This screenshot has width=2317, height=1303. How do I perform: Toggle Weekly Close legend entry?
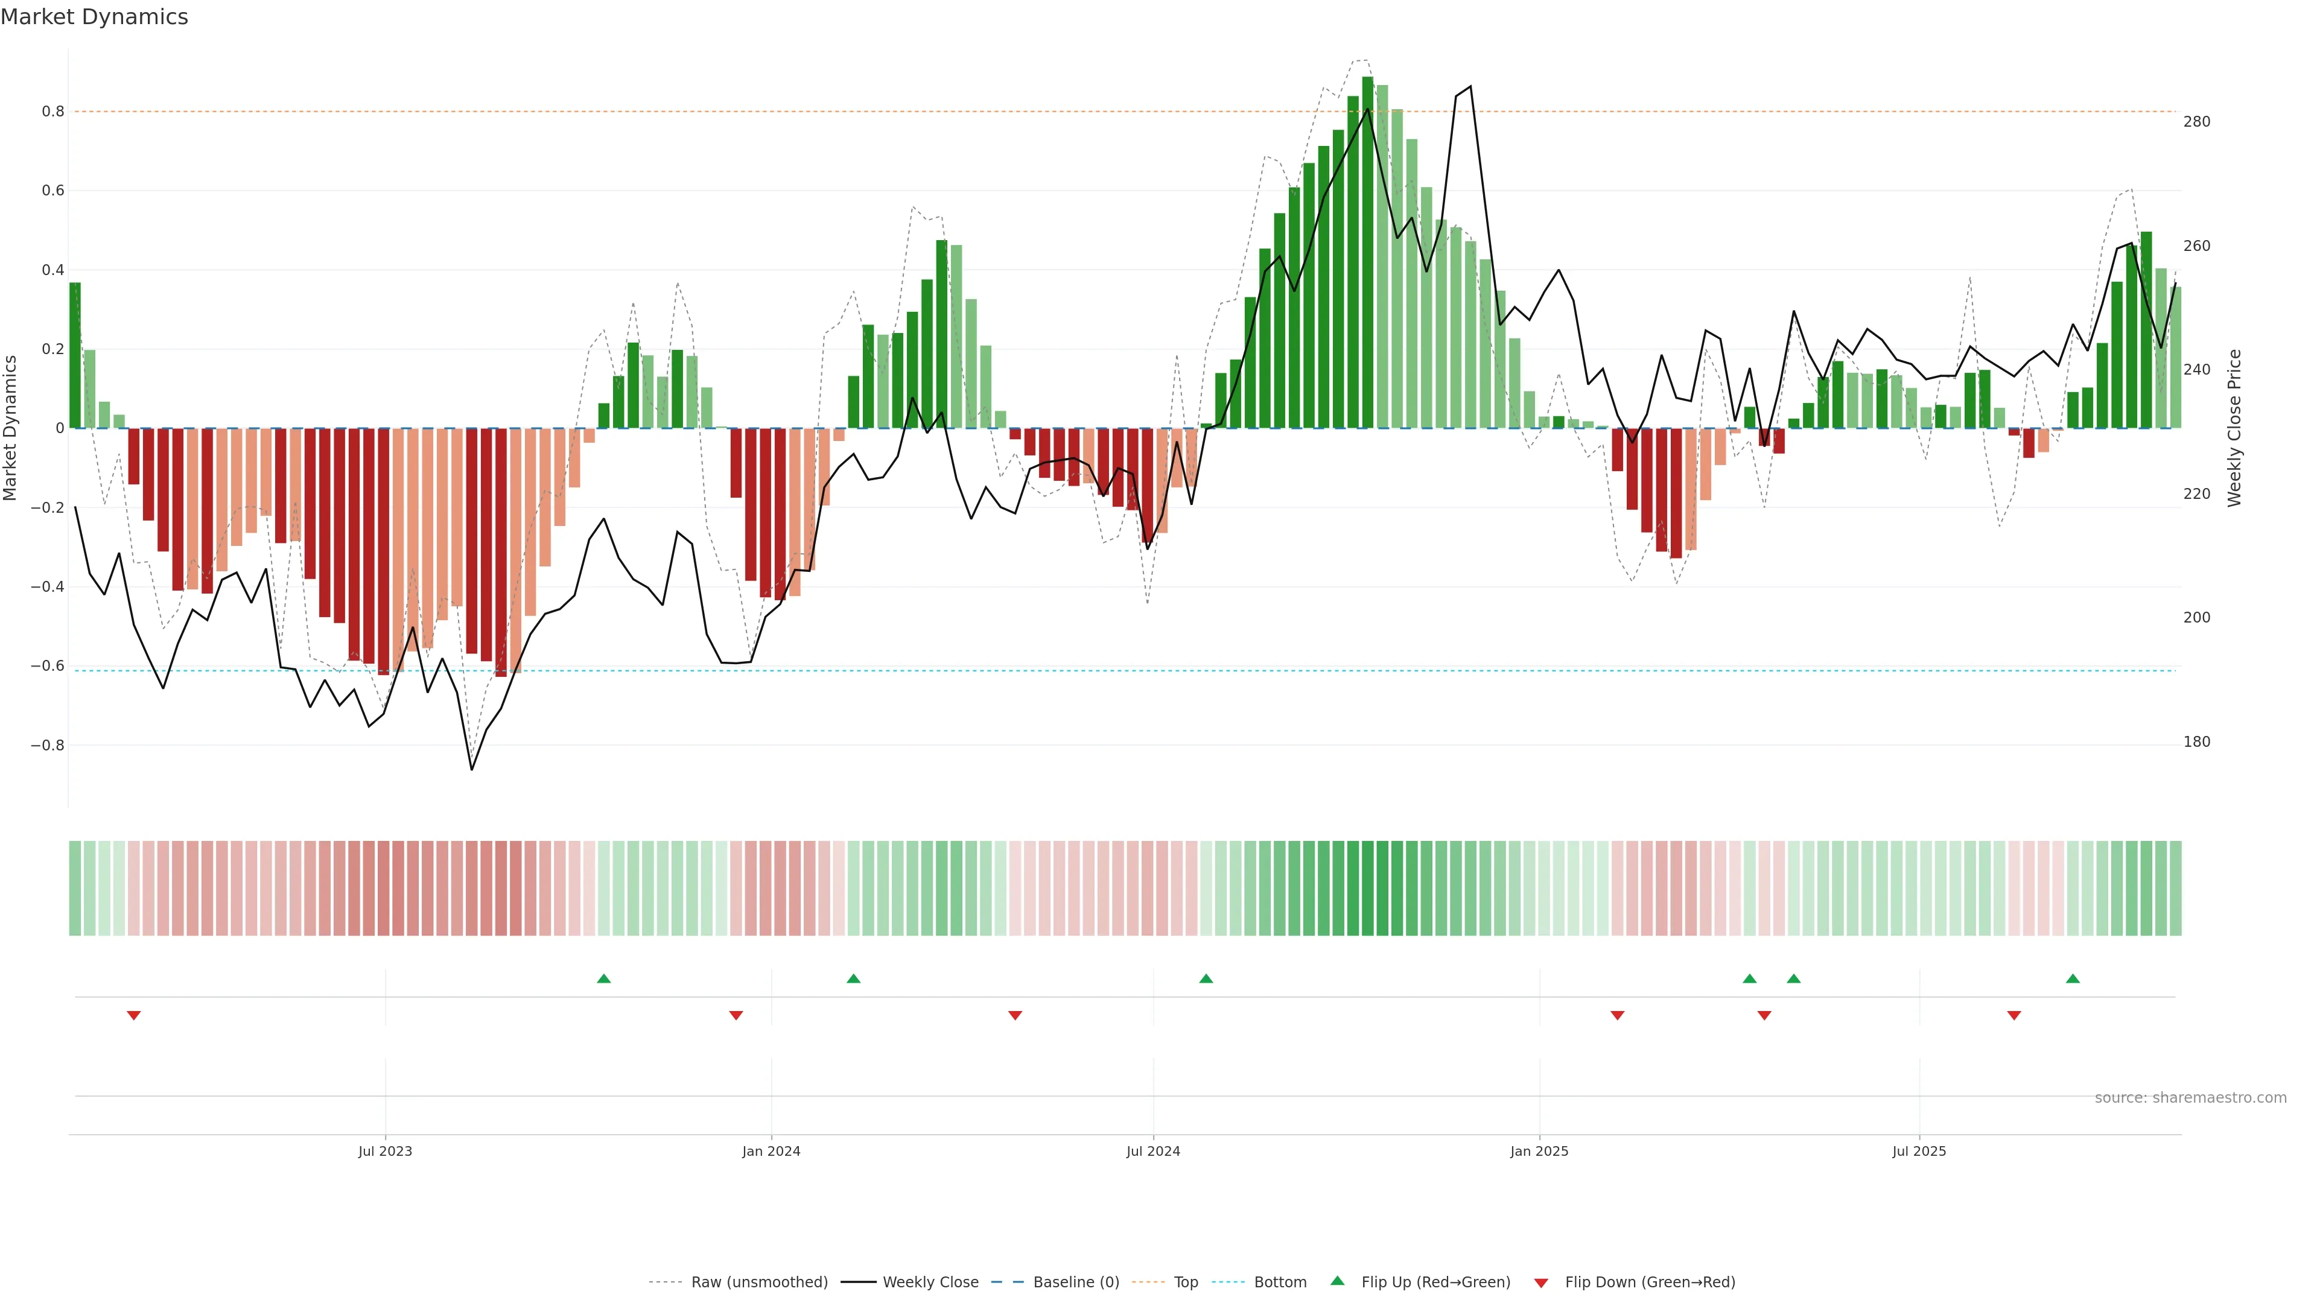point(930,1282)
